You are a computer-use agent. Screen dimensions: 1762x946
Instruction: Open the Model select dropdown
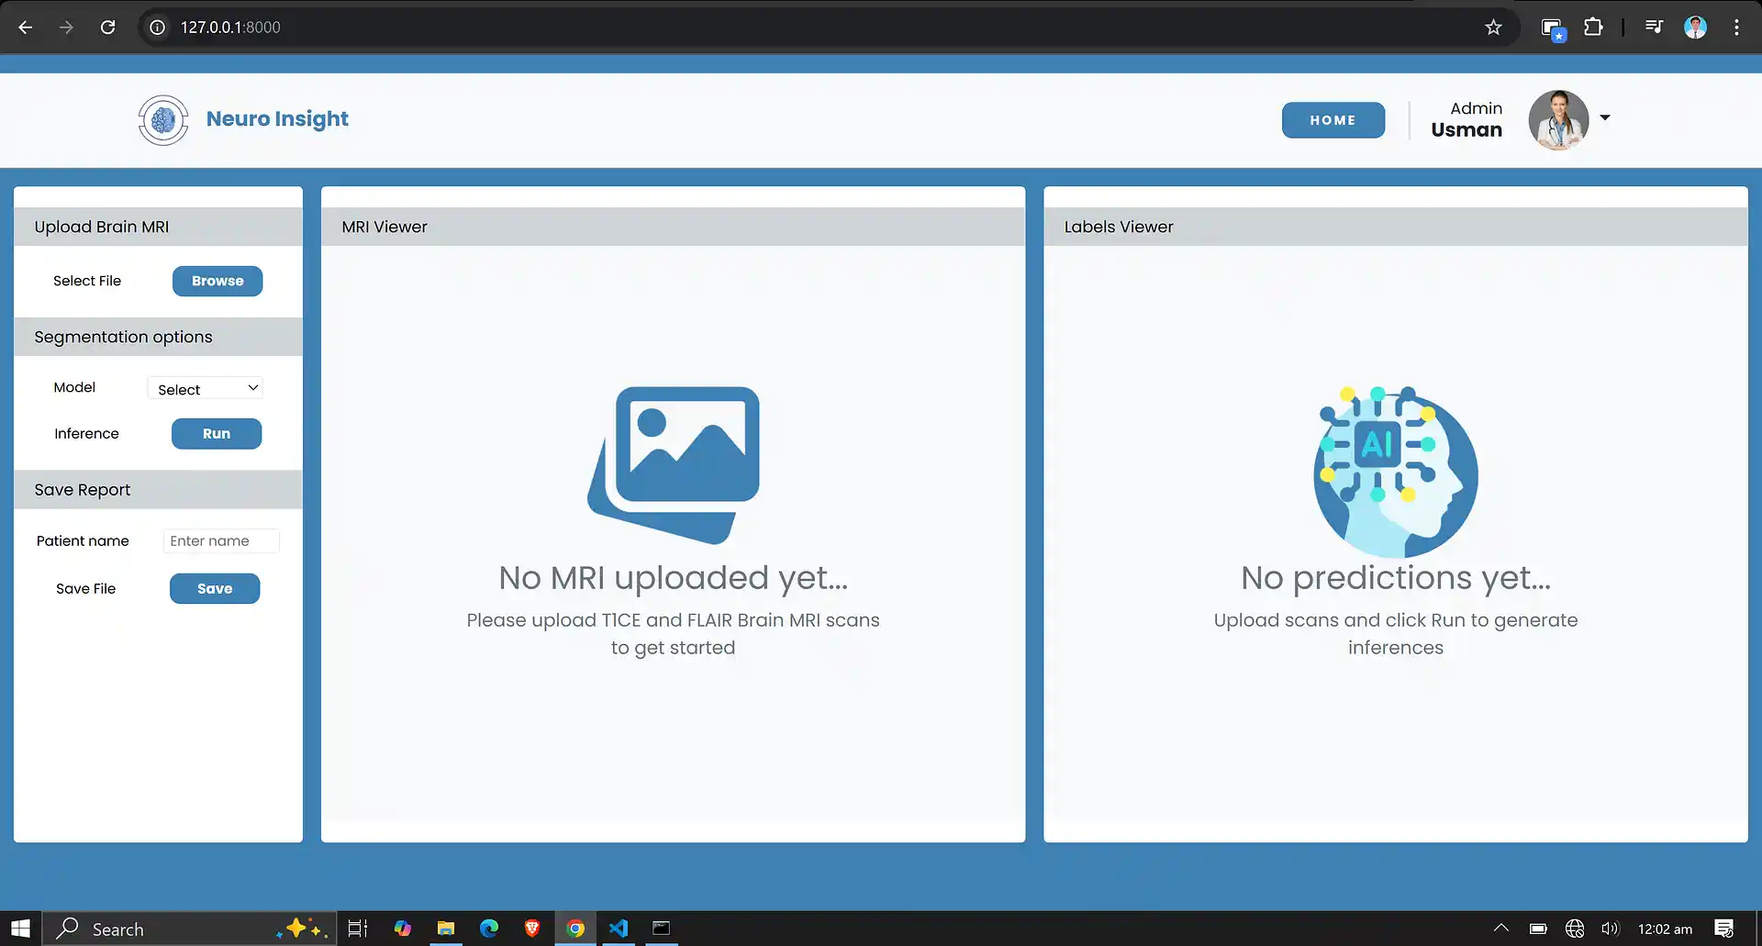[x=206, y=389]
